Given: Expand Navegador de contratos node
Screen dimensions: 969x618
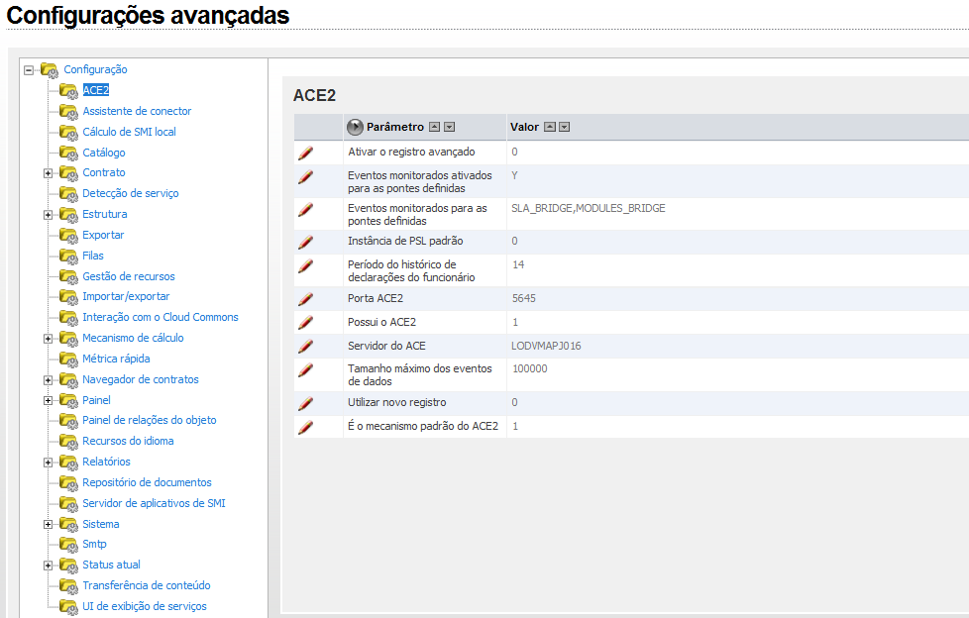Looking at the screenshot, I should point(48,380).
